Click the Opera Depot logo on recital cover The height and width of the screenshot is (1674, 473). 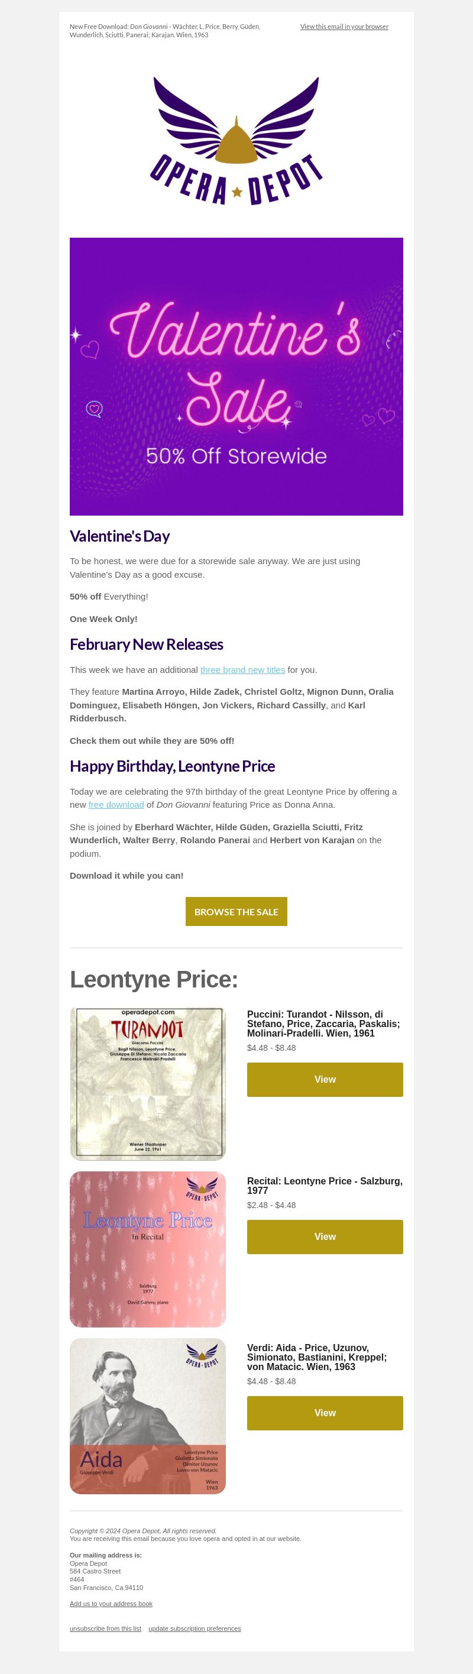pyautogui.click(x=202, y=1189)
